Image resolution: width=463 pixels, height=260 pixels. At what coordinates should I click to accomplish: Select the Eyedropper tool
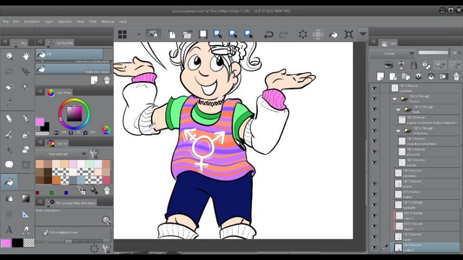[x=9, y=102]
